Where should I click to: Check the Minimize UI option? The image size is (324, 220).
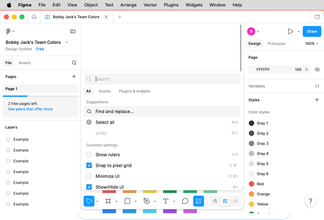(89, 176)
